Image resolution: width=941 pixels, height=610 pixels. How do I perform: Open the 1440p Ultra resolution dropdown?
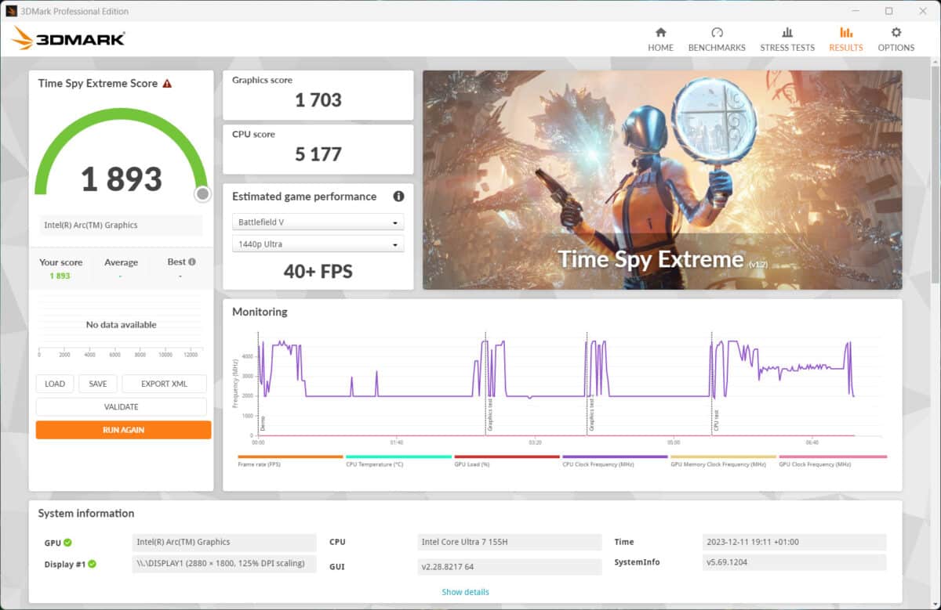click(x=318, y=244)
